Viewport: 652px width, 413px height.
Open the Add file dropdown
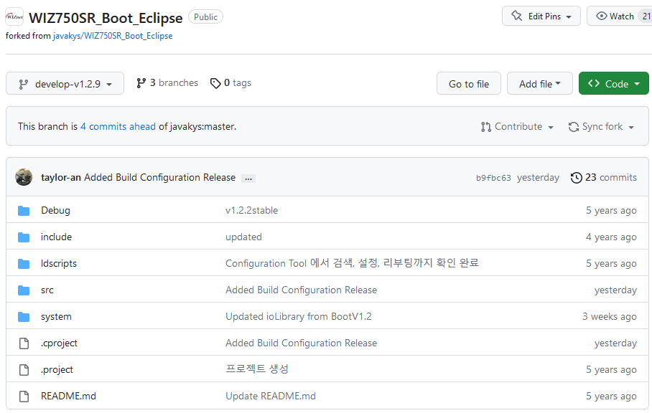coord(540,83)
